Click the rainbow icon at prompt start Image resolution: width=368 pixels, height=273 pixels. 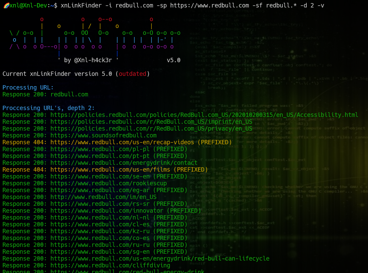(x=6, y=5)
